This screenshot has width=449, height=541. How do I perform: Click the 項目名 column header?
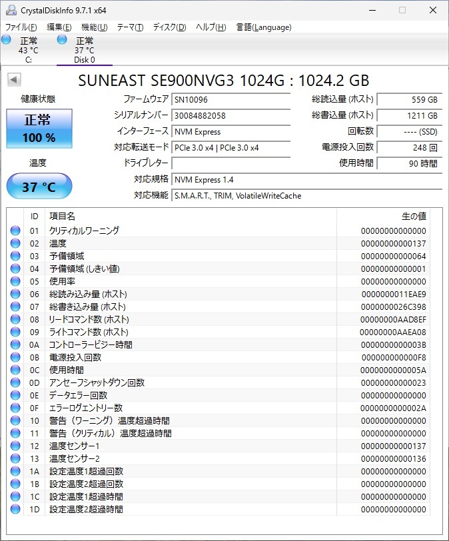pos(191,217)
